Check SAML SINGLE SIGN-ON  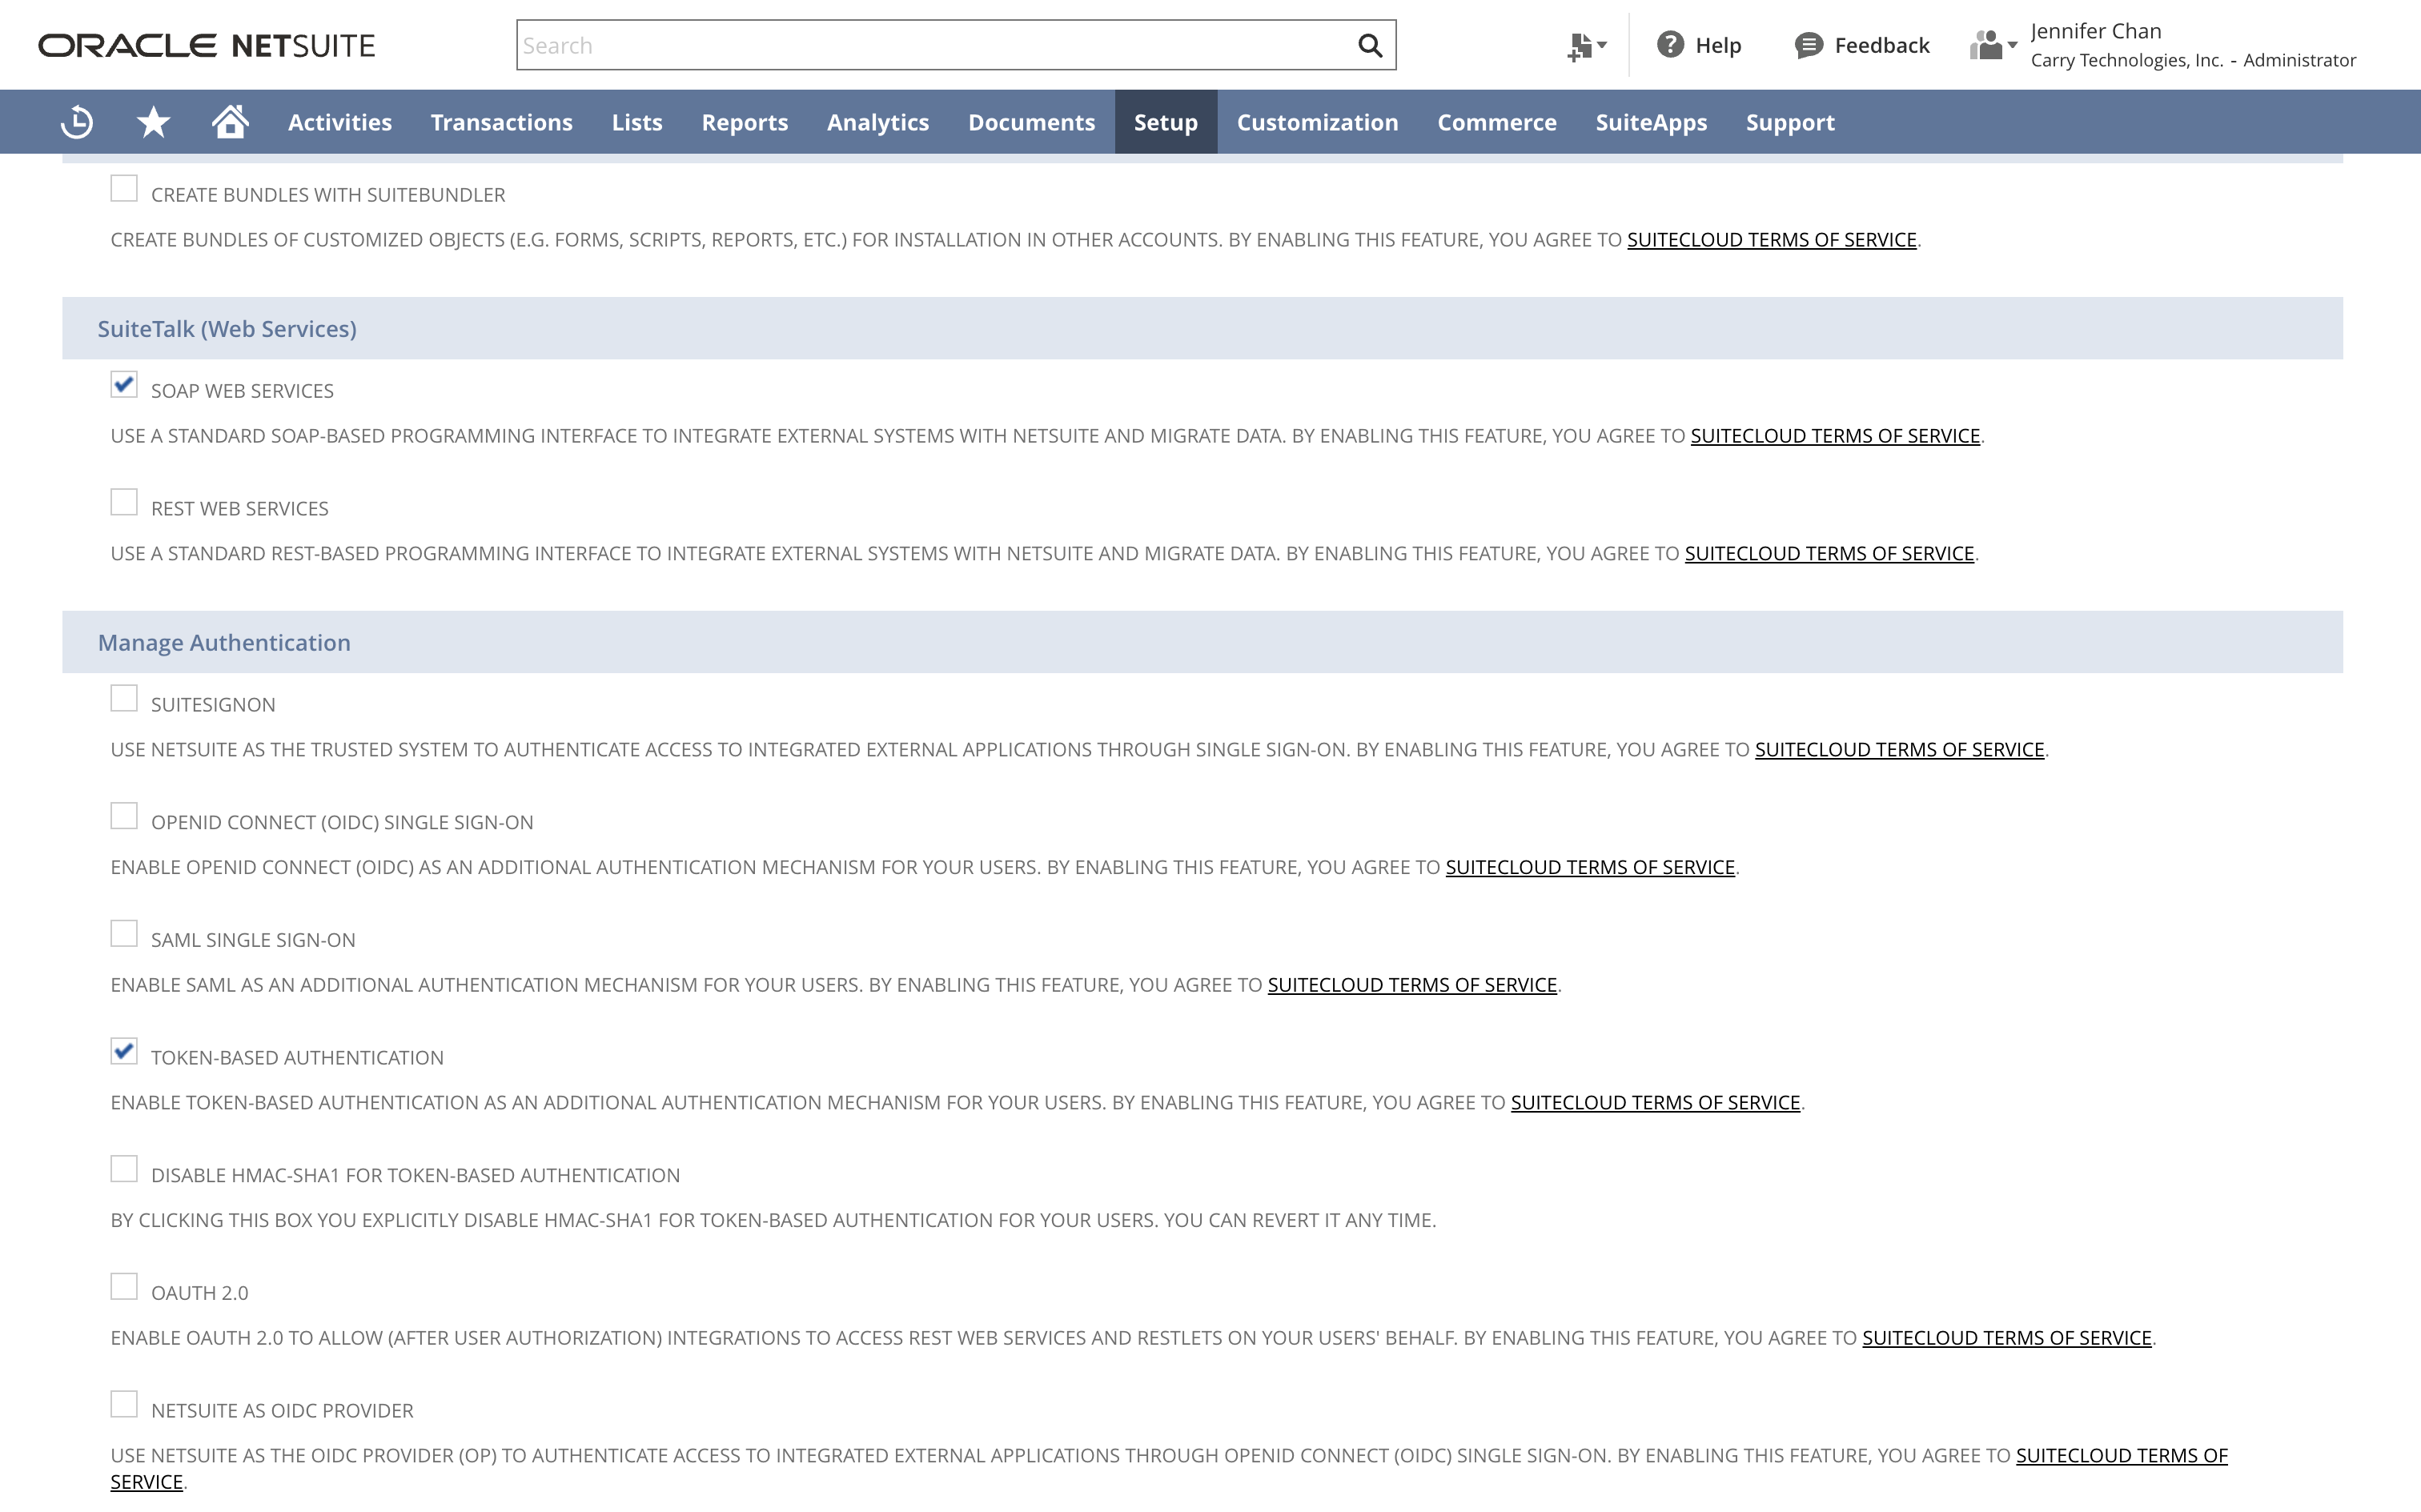coord(123,933)
